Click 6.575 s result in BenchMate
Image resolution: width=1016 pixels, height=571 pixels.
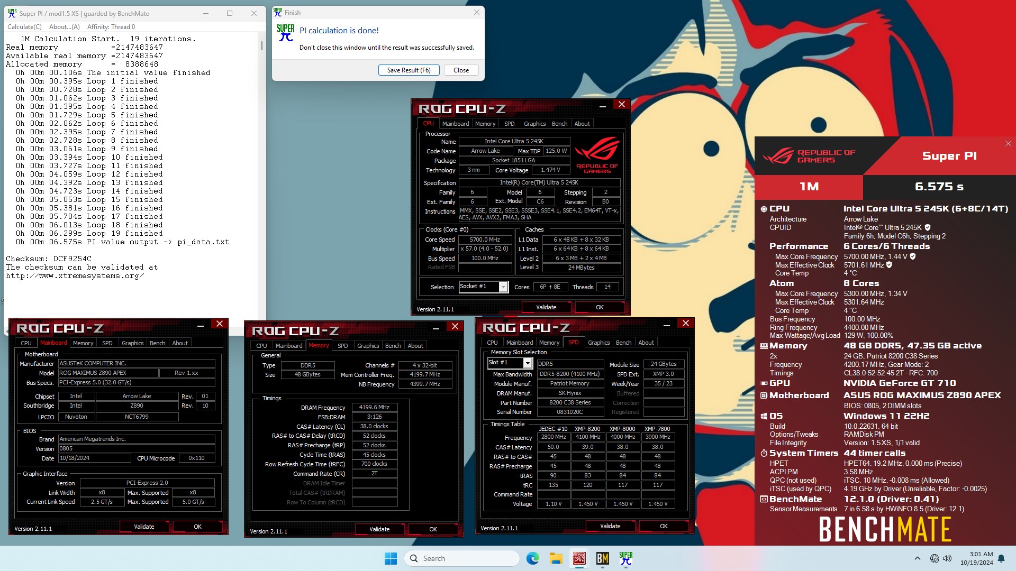[939, 187]
